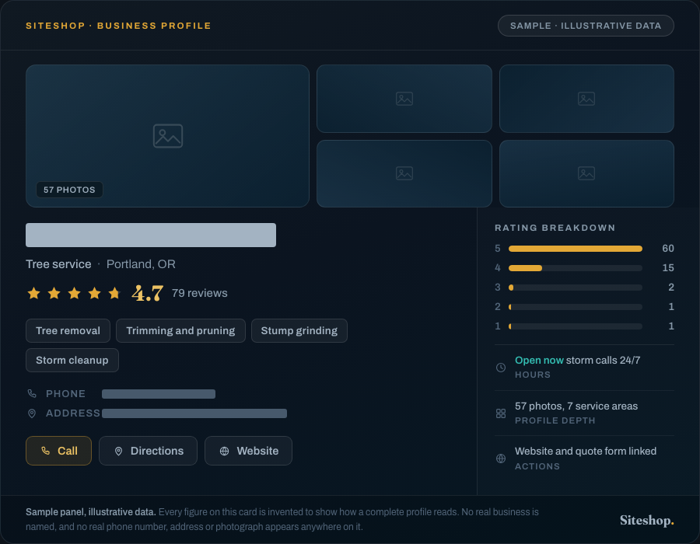Select the 2-star rating bar
Viewport: 700px width, 544px height.
click(x=576, y=307)
